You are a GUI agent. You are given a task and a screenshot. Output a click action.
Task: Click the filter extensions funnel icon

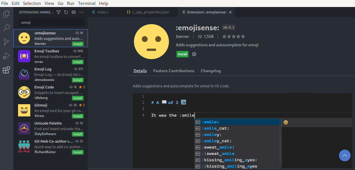59,12
